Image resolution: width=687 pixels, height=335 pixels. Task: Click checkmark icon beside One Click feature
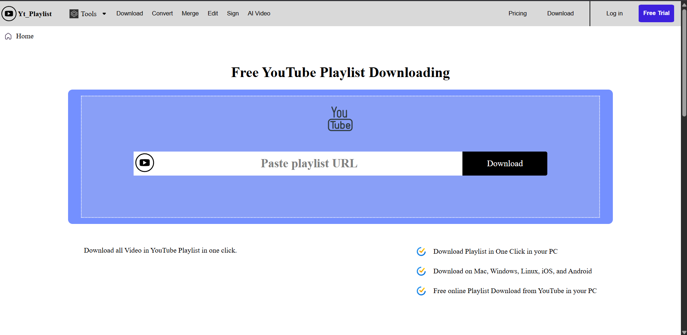(x=421, y=252)
